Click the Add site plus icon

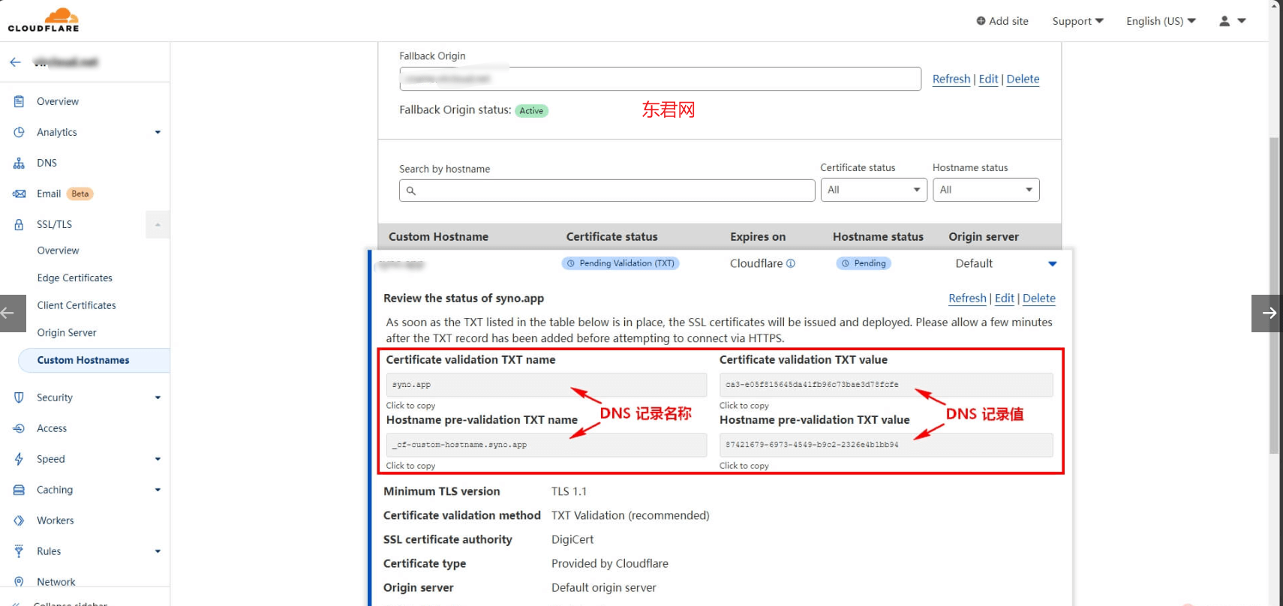pyautogui.click(x=981, y=21)
